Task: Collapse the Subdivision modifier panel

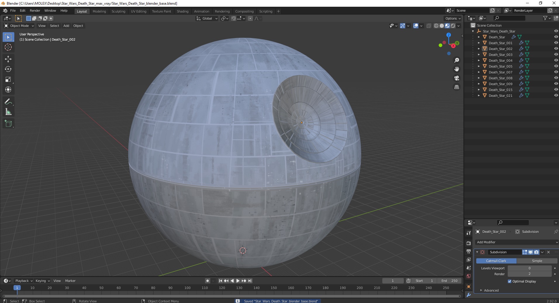Action: [477, 252]
